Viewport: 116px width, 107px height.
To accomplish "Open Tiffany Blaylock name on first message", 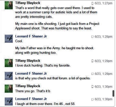I will point(28,3).
